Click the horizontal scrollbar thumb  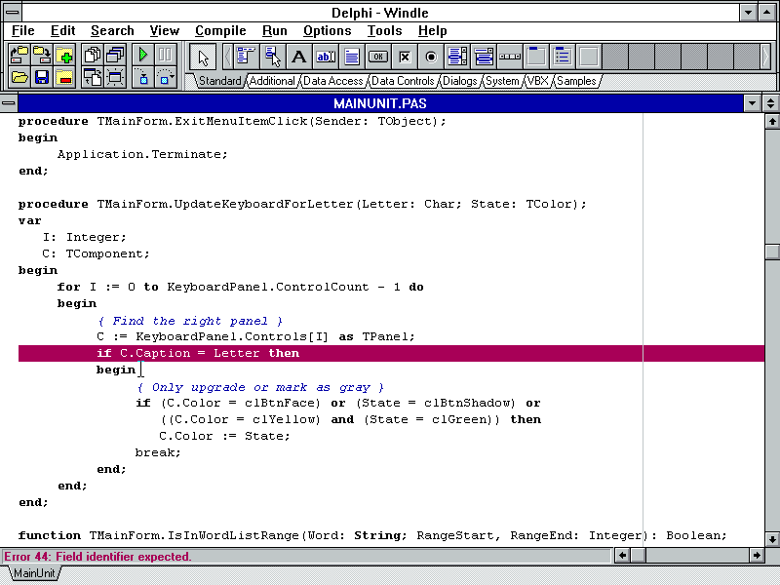click(x=638, y=555)
